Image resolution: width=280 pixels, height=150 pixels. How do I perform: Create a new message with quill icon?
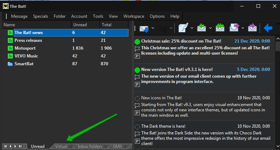coord(183,28)
